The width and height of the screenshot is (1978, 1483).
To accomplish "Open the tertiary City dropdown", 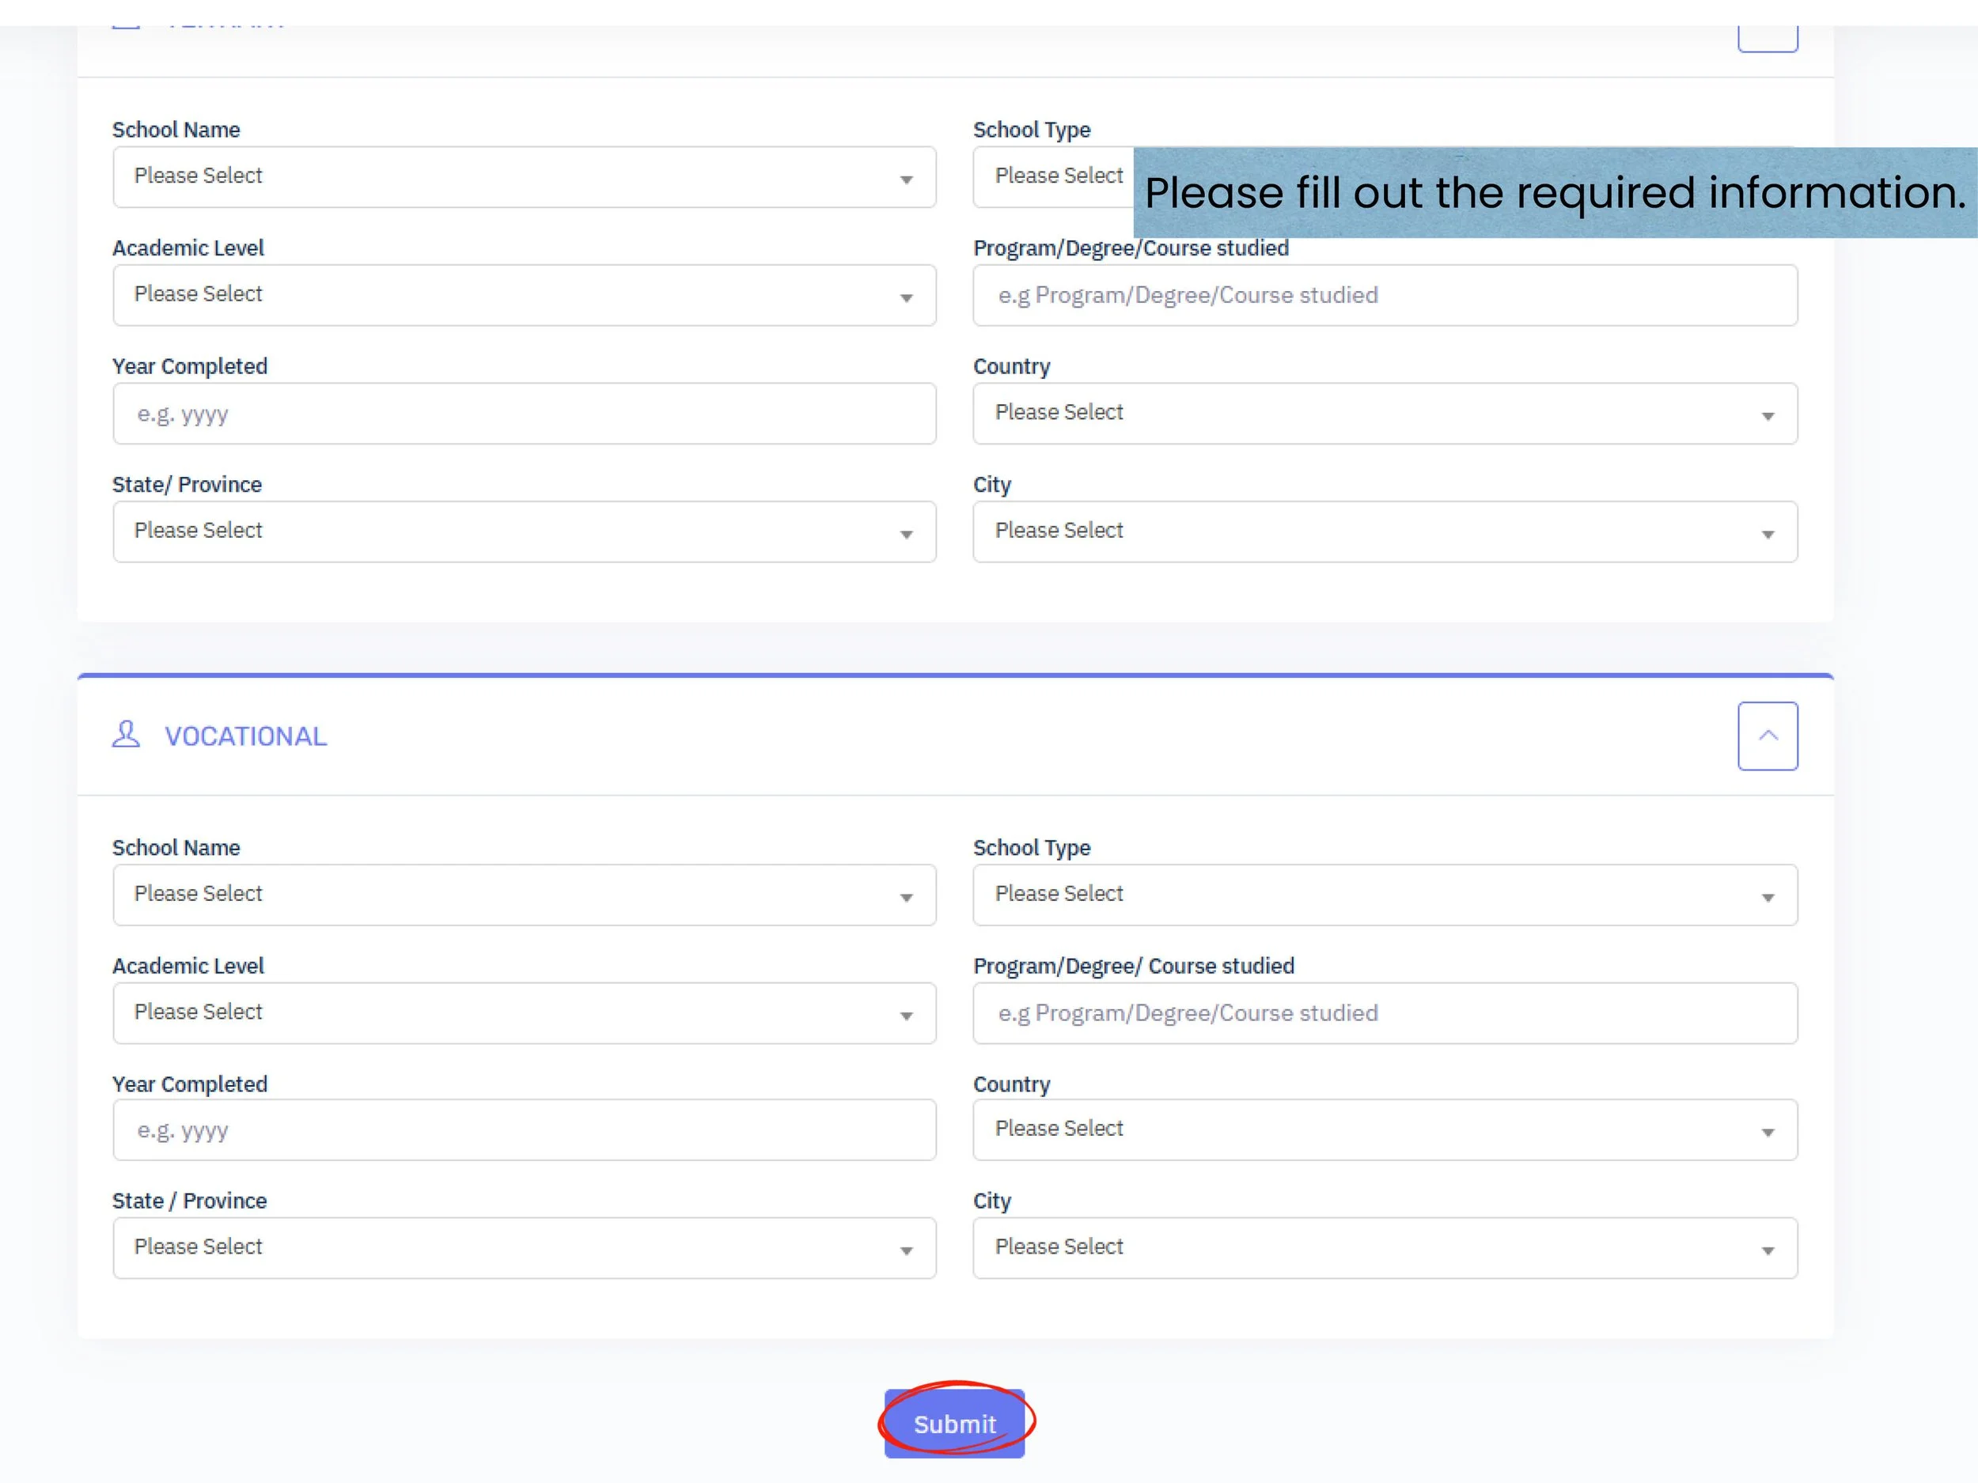I will tap(1385, 532).
